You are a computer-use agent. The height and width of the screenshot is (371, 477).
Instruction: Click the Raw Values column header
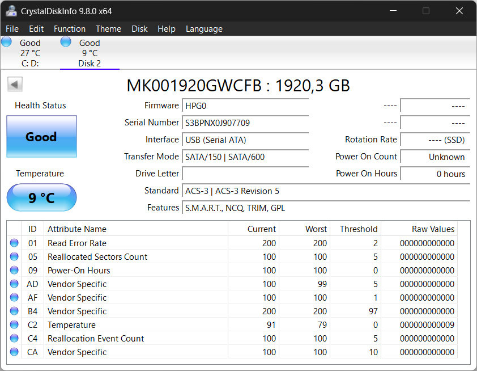click(419, 229)
